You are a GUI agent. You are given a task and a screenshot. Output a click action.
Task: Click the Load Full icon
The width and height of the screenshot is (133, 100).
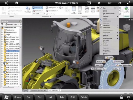[127, 9]
